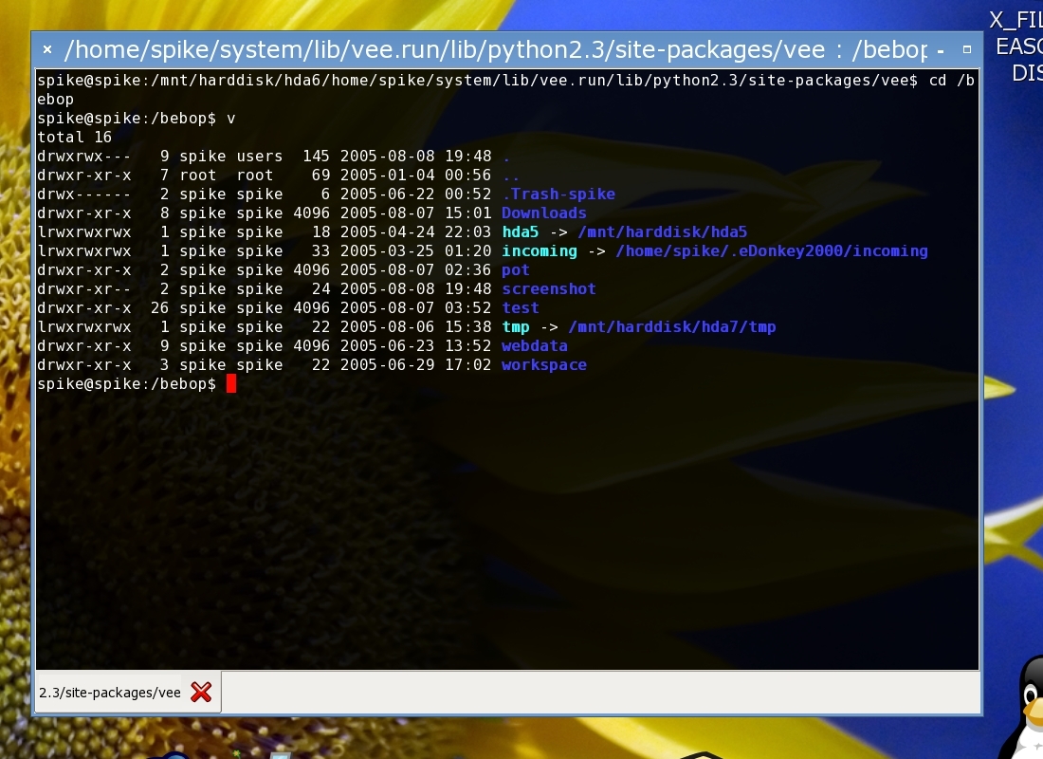The image size is (1043, 759).
Task: Click the hda5 symlink name
Action: click(x=521, y=232)
